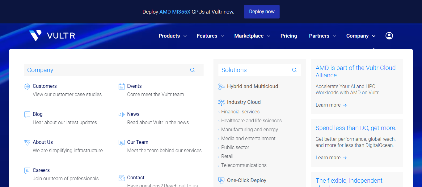Click the News megaphone icon
The height and width of the screenshot is (187, 422).
point(122,115)
